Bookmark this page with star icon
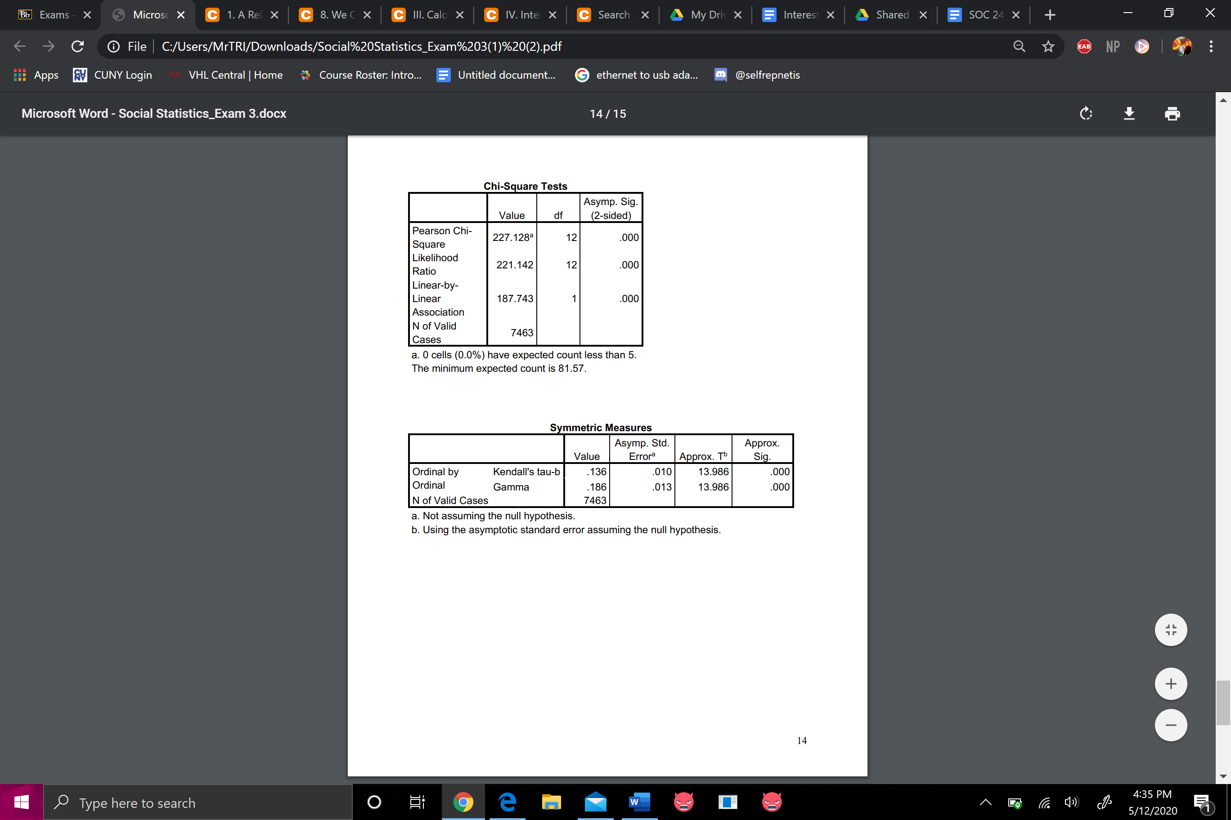This screenshot has width=1231, height=820. tap(1048, 47)
